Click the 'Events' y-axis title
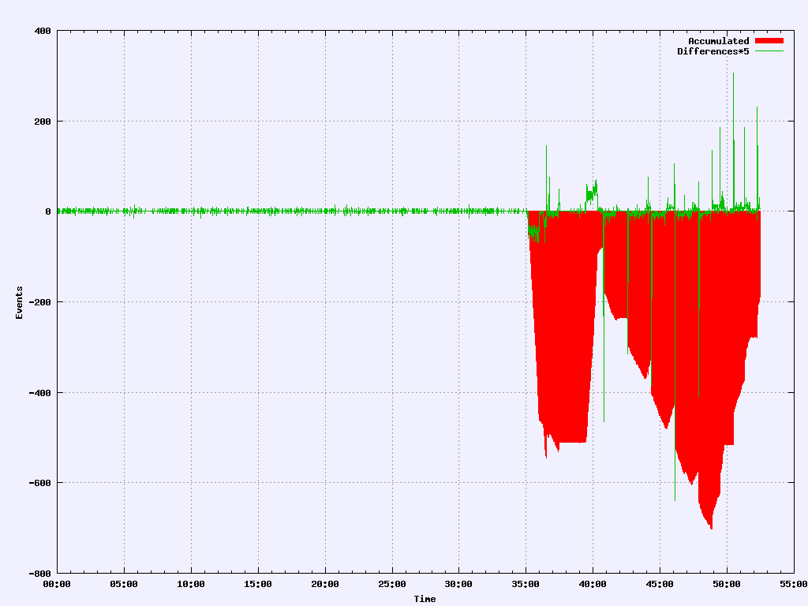Viewport: 808px width, 606px height. (x=19, y=302)
